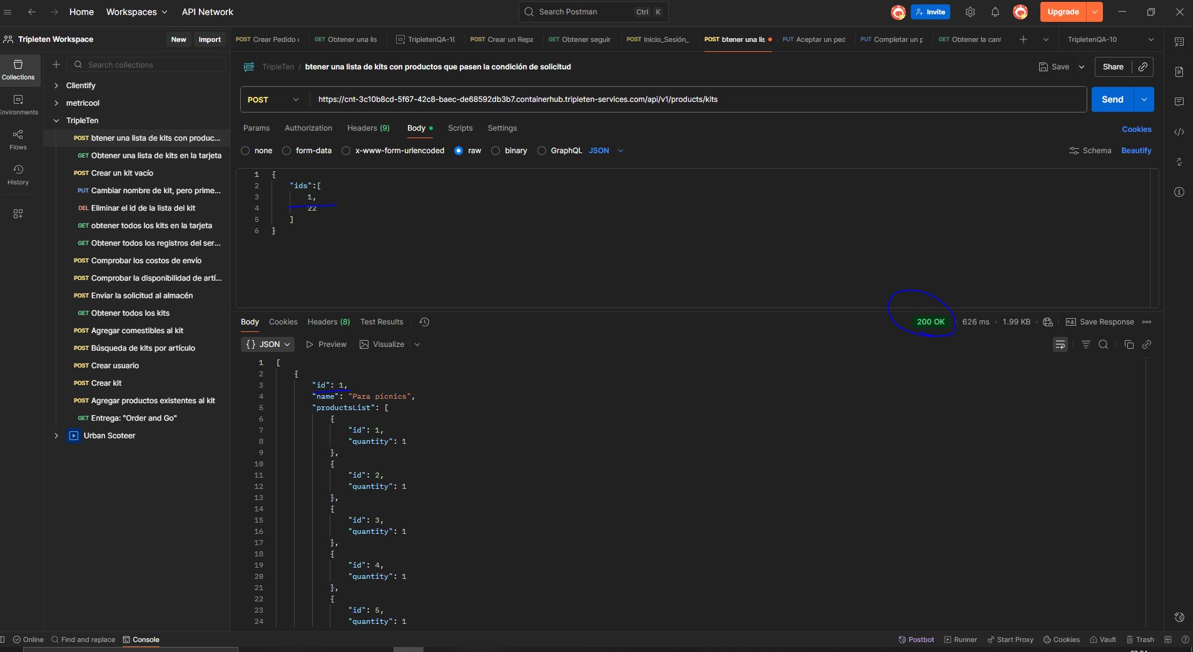Open the settings gear icon
This screenshot has height=652, width=1193.
(x=970, y=12)
